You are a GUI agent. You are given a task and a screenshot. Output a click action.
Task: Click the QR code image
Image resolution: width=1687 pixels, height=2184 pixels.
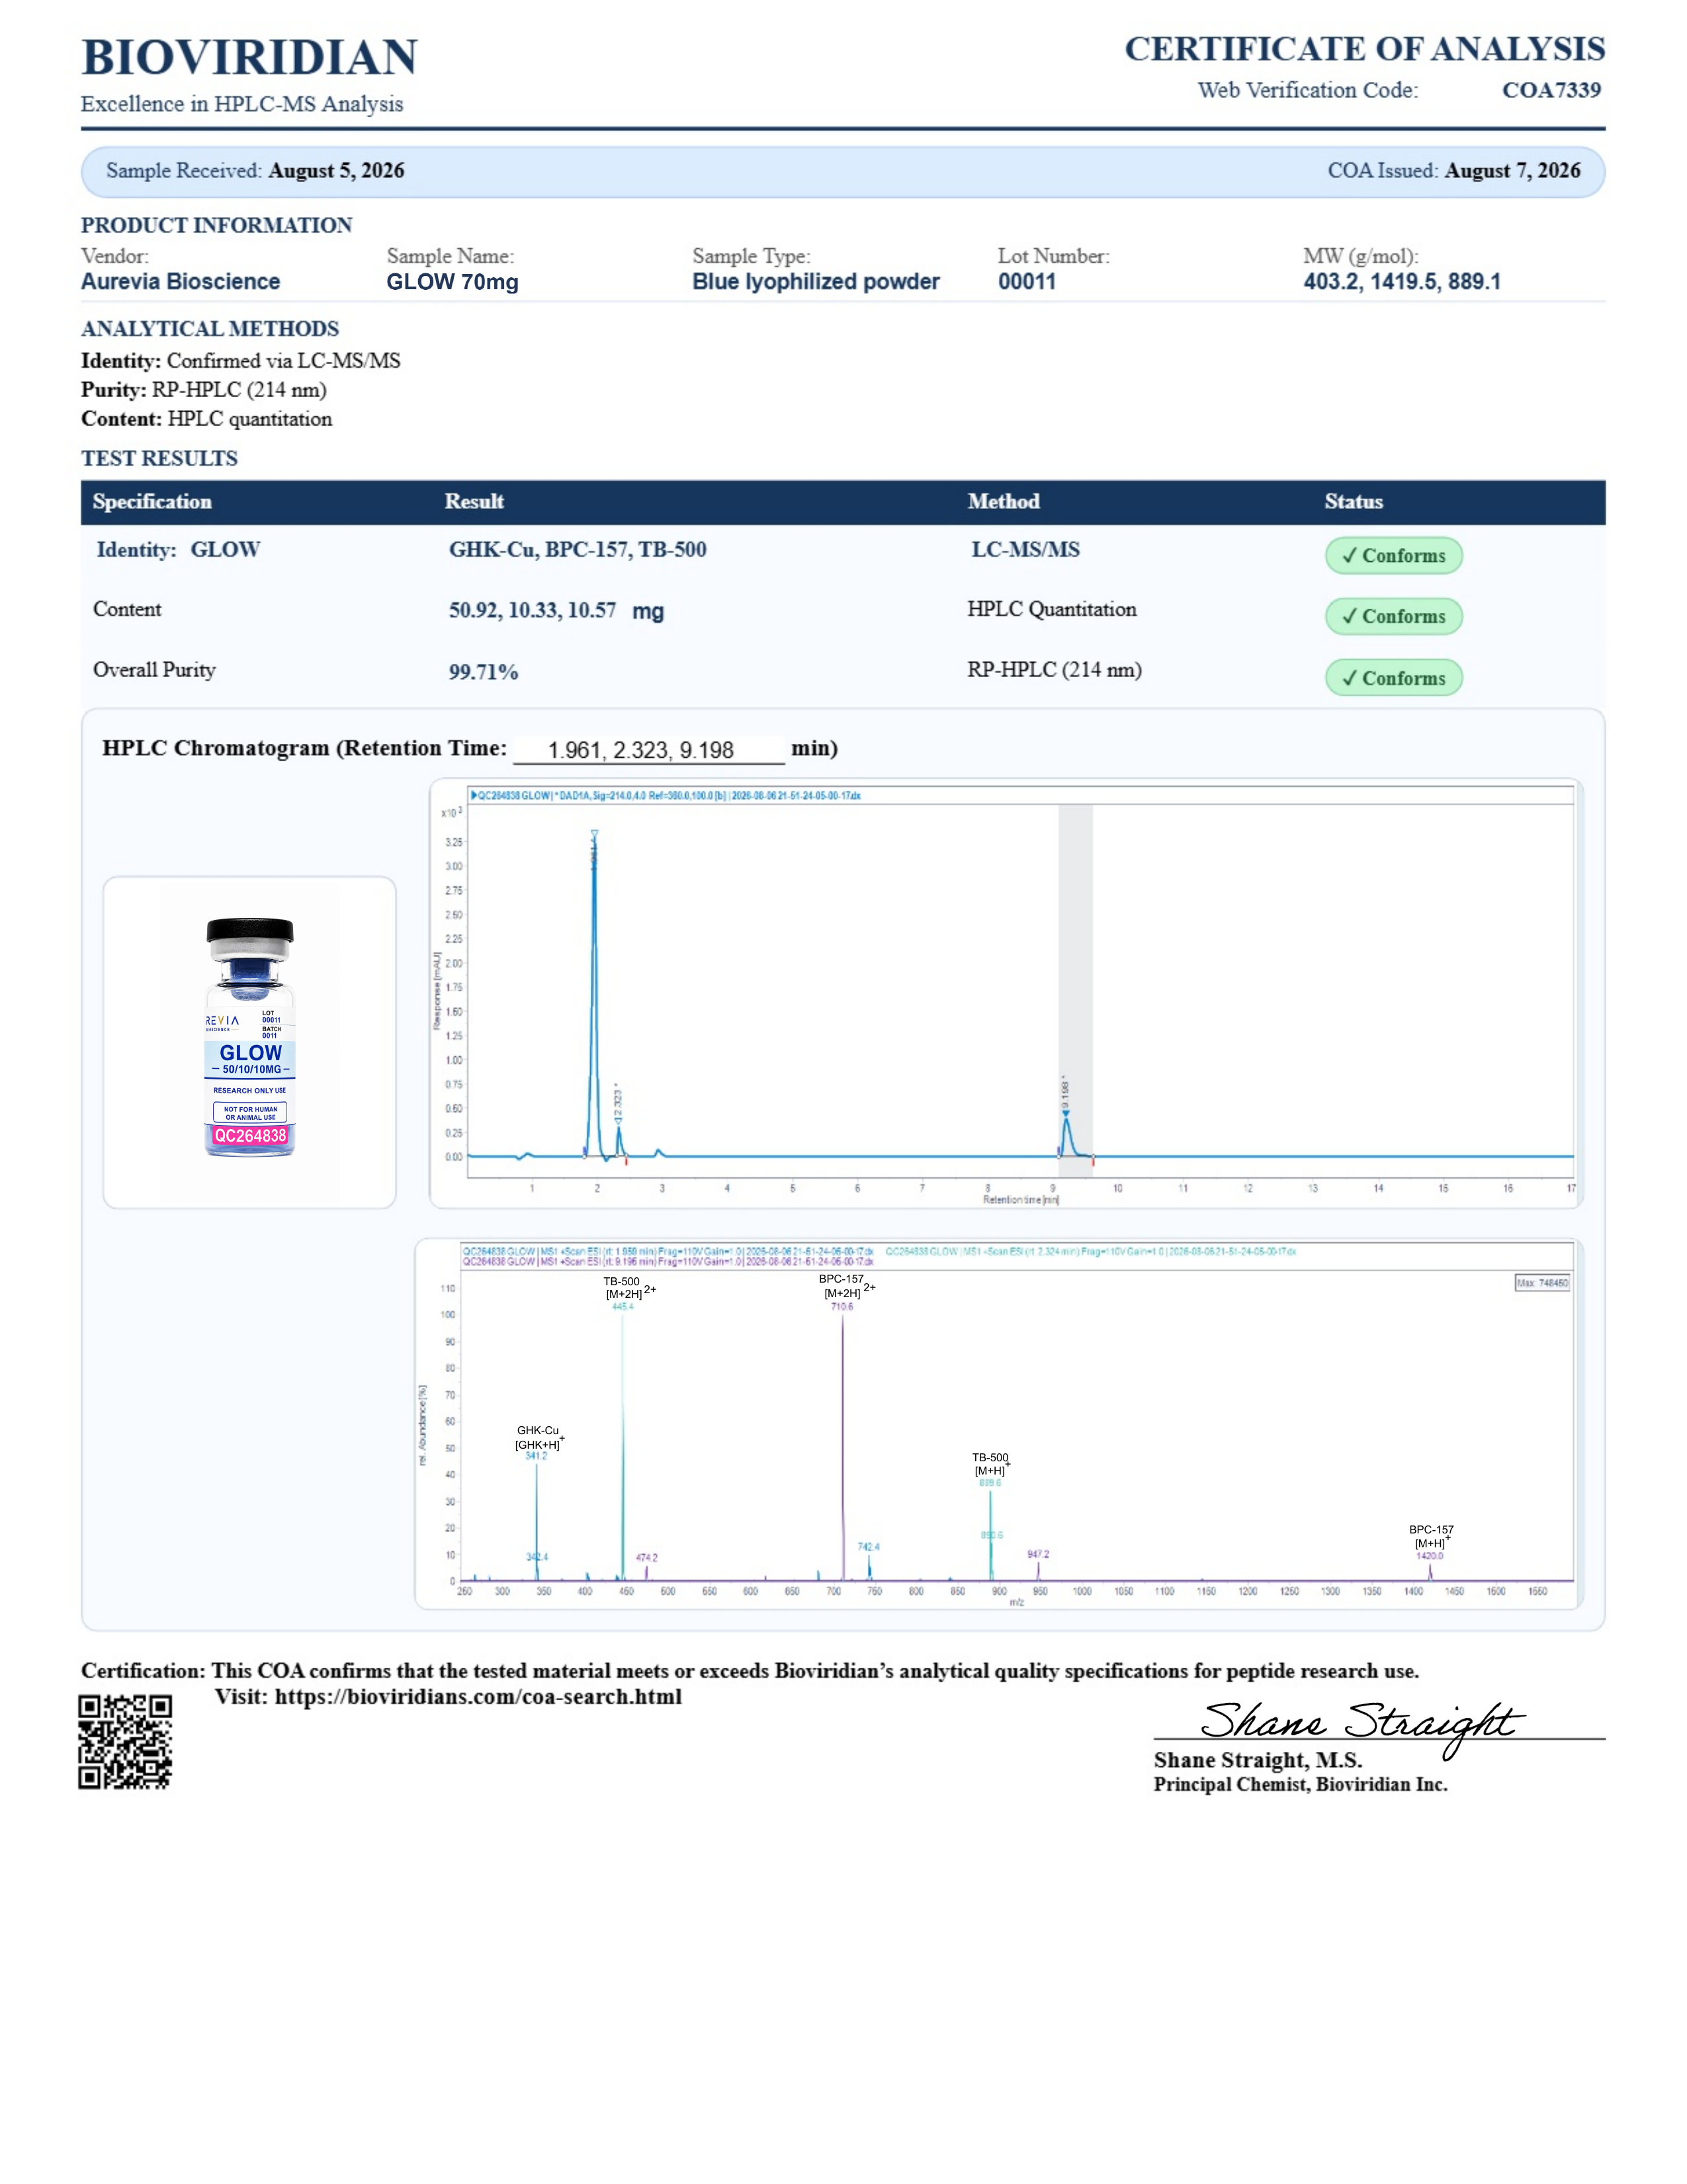[125, 1741]
